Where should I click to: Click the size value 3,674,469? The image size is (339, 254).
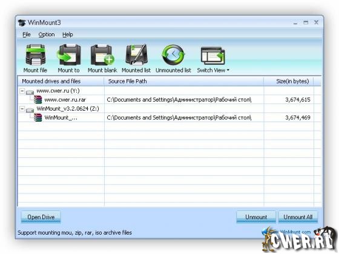[x=298, y=118]
